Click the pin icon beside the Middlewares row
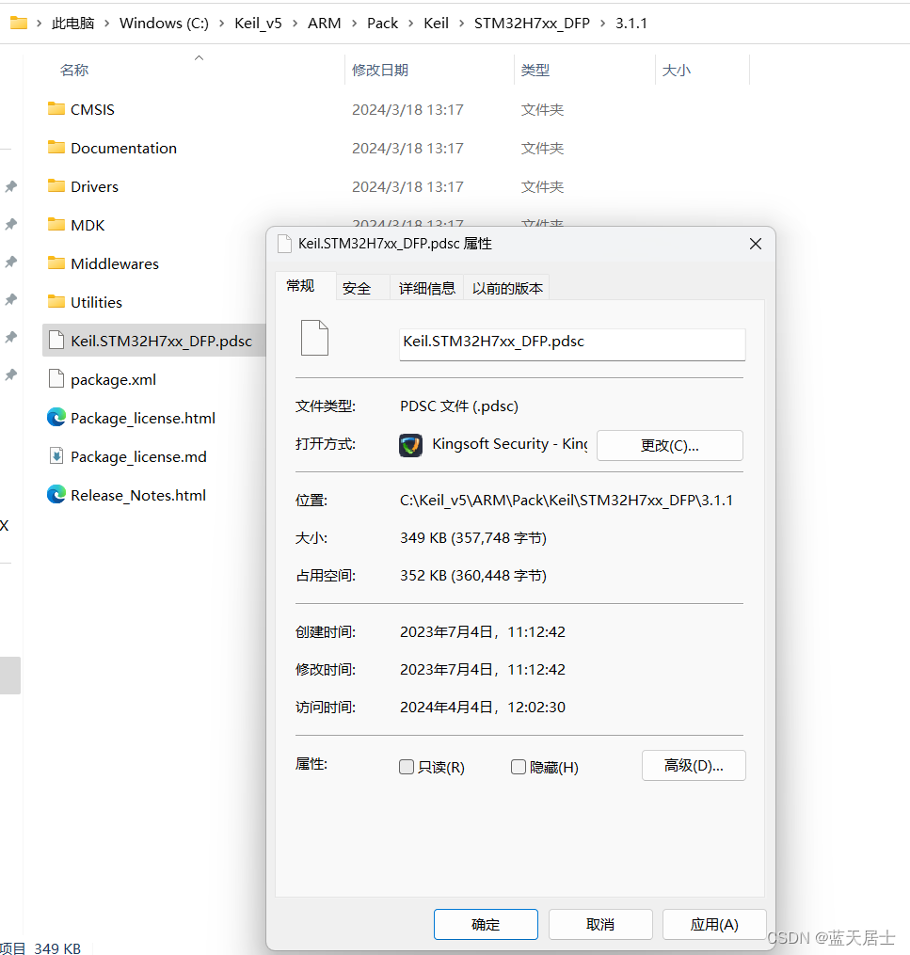This screenshot has width=910, height=955. tap(11, 262)
